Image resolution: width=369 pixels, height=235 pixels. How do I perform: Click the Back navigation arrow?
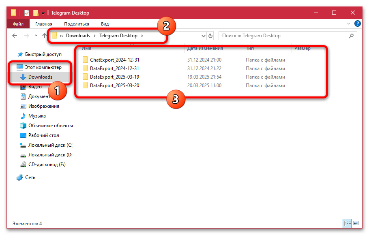tap(15, 36)
